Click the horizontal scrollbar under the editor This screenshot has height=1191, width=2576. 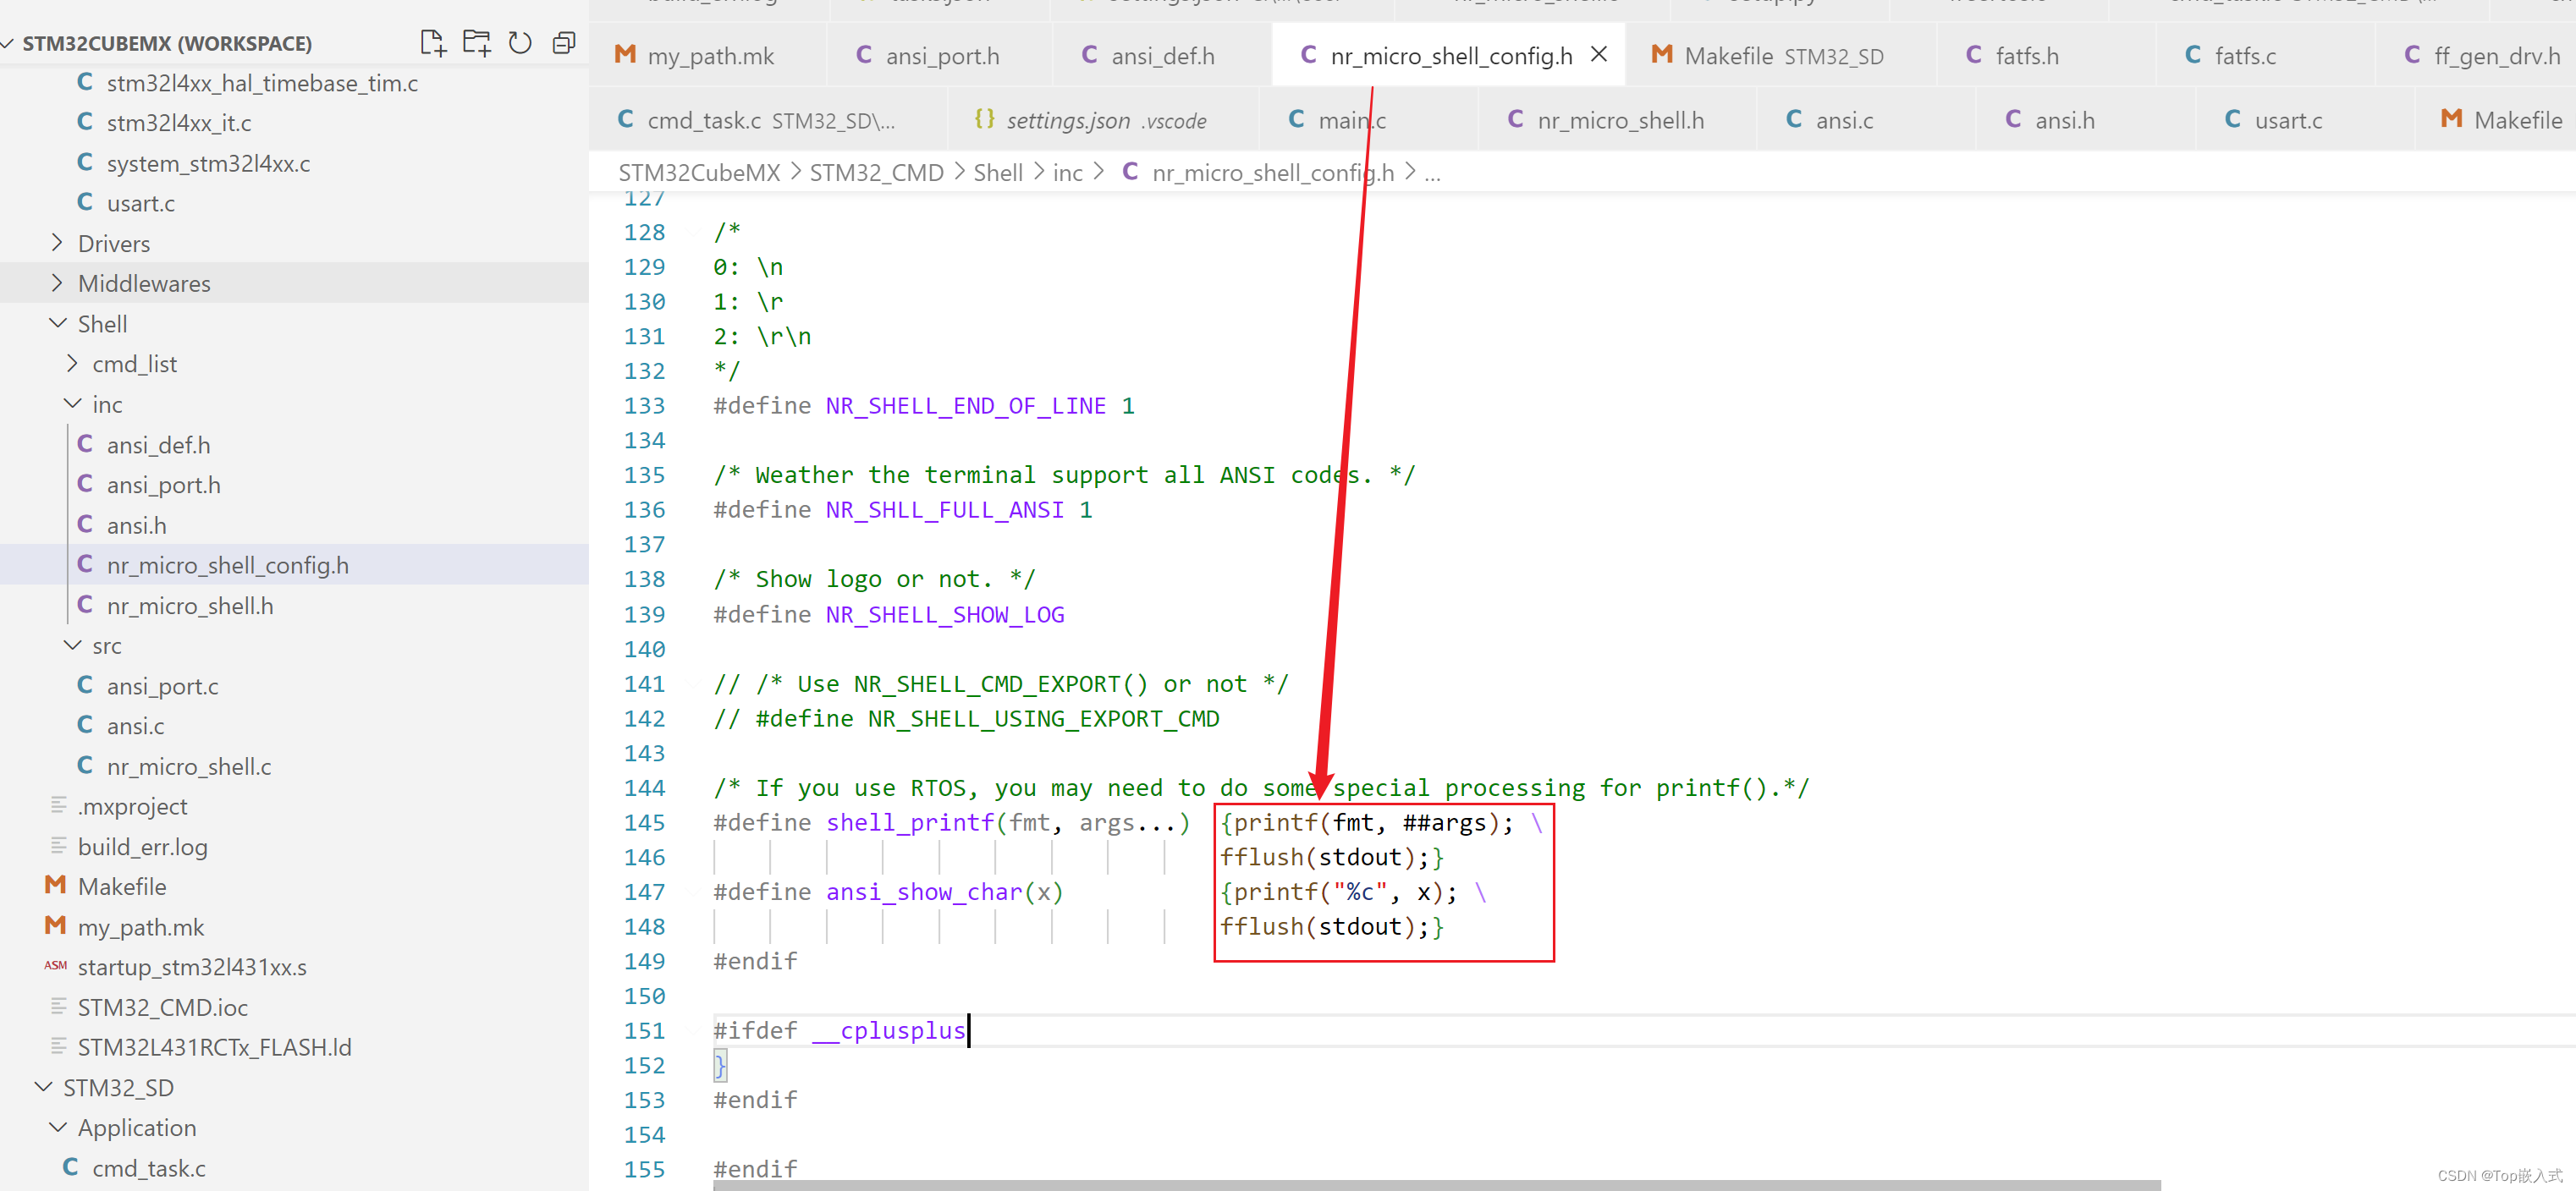click(x=1436, y=1185)
